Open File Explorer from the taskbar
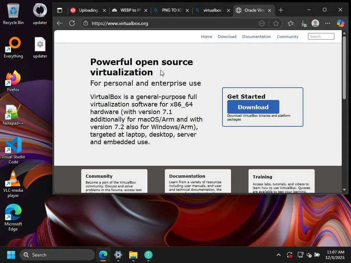 (133, 255)
